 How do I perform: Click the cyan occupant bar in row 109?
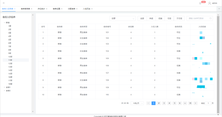coord(201,87)
